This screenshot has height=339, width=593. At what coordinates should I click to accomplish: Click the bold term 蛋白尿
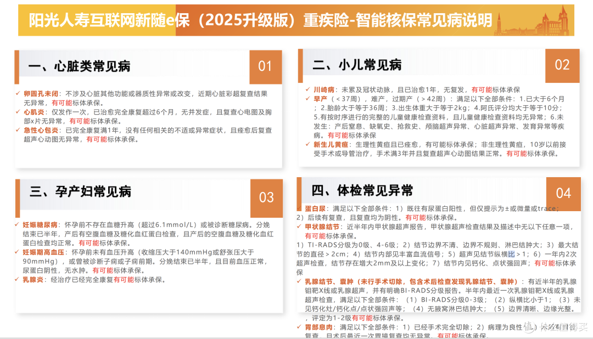click(x=315, y=208)
